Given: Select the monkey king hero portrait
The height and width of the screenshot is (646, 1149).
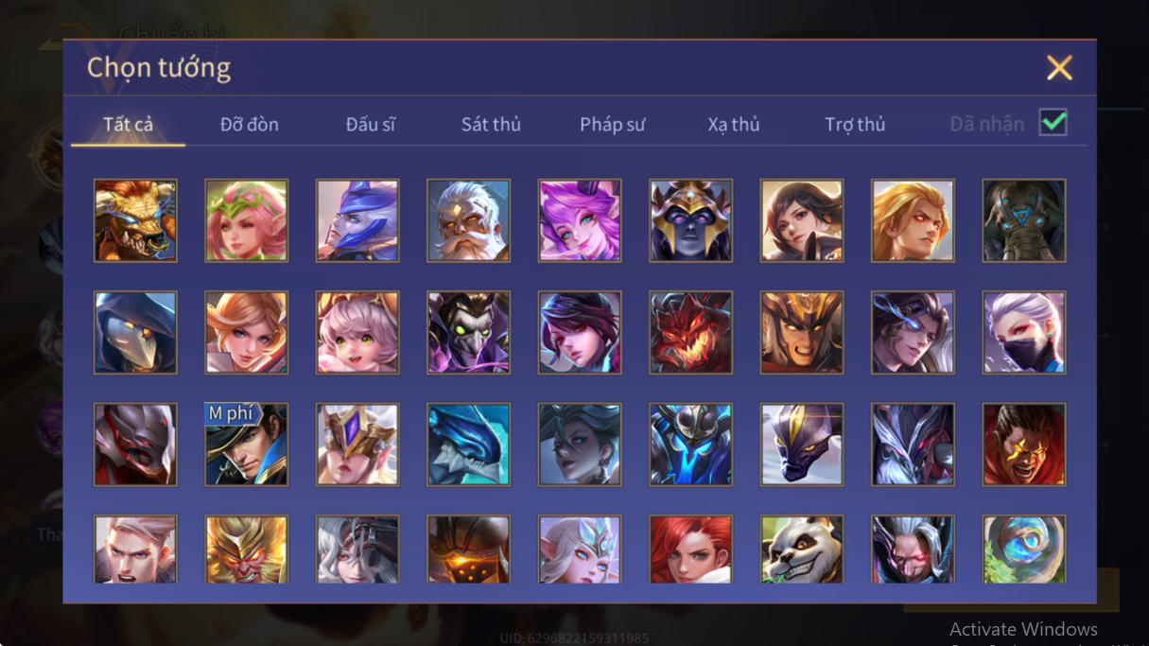Looking at the screenshot, I should [x=246, y=549].
